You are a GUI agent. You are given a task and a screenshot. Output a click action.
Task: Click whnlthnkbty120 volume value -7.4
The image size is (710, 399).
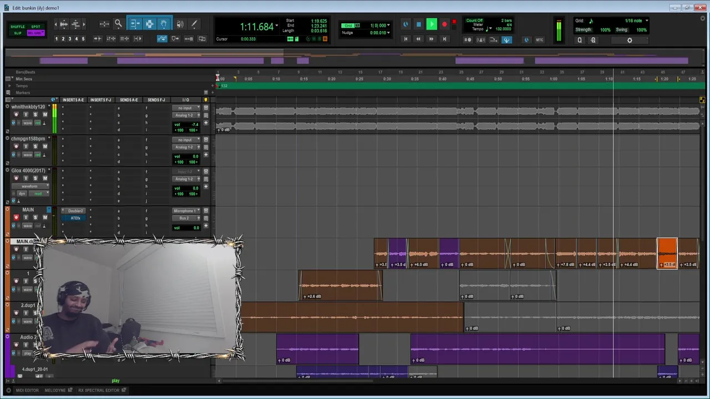tap(195, 125)
